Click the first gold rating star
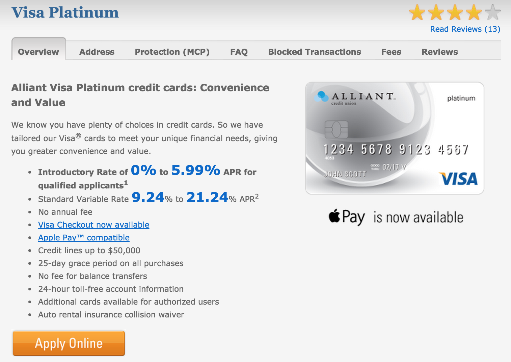Image resolution: width=511 pixels, height=362 pixels. [x=417, y=12]
